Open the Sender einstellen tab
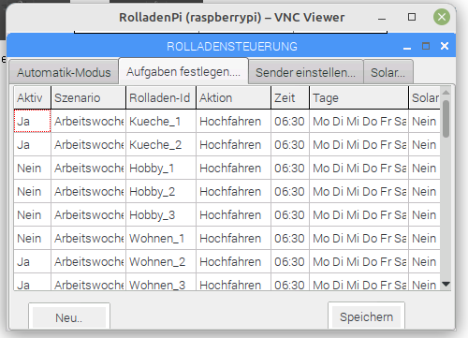The width and height of the screenshot is (468, 338). [305, 72]
